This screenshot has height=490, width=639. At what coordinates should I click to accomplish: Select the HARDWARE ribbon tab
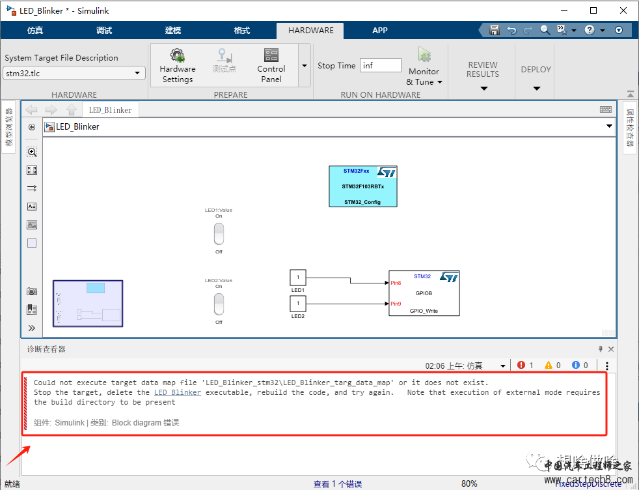click(x=310, y=31)
